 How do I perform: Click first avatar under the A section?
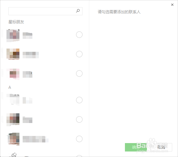pos(13,100)
